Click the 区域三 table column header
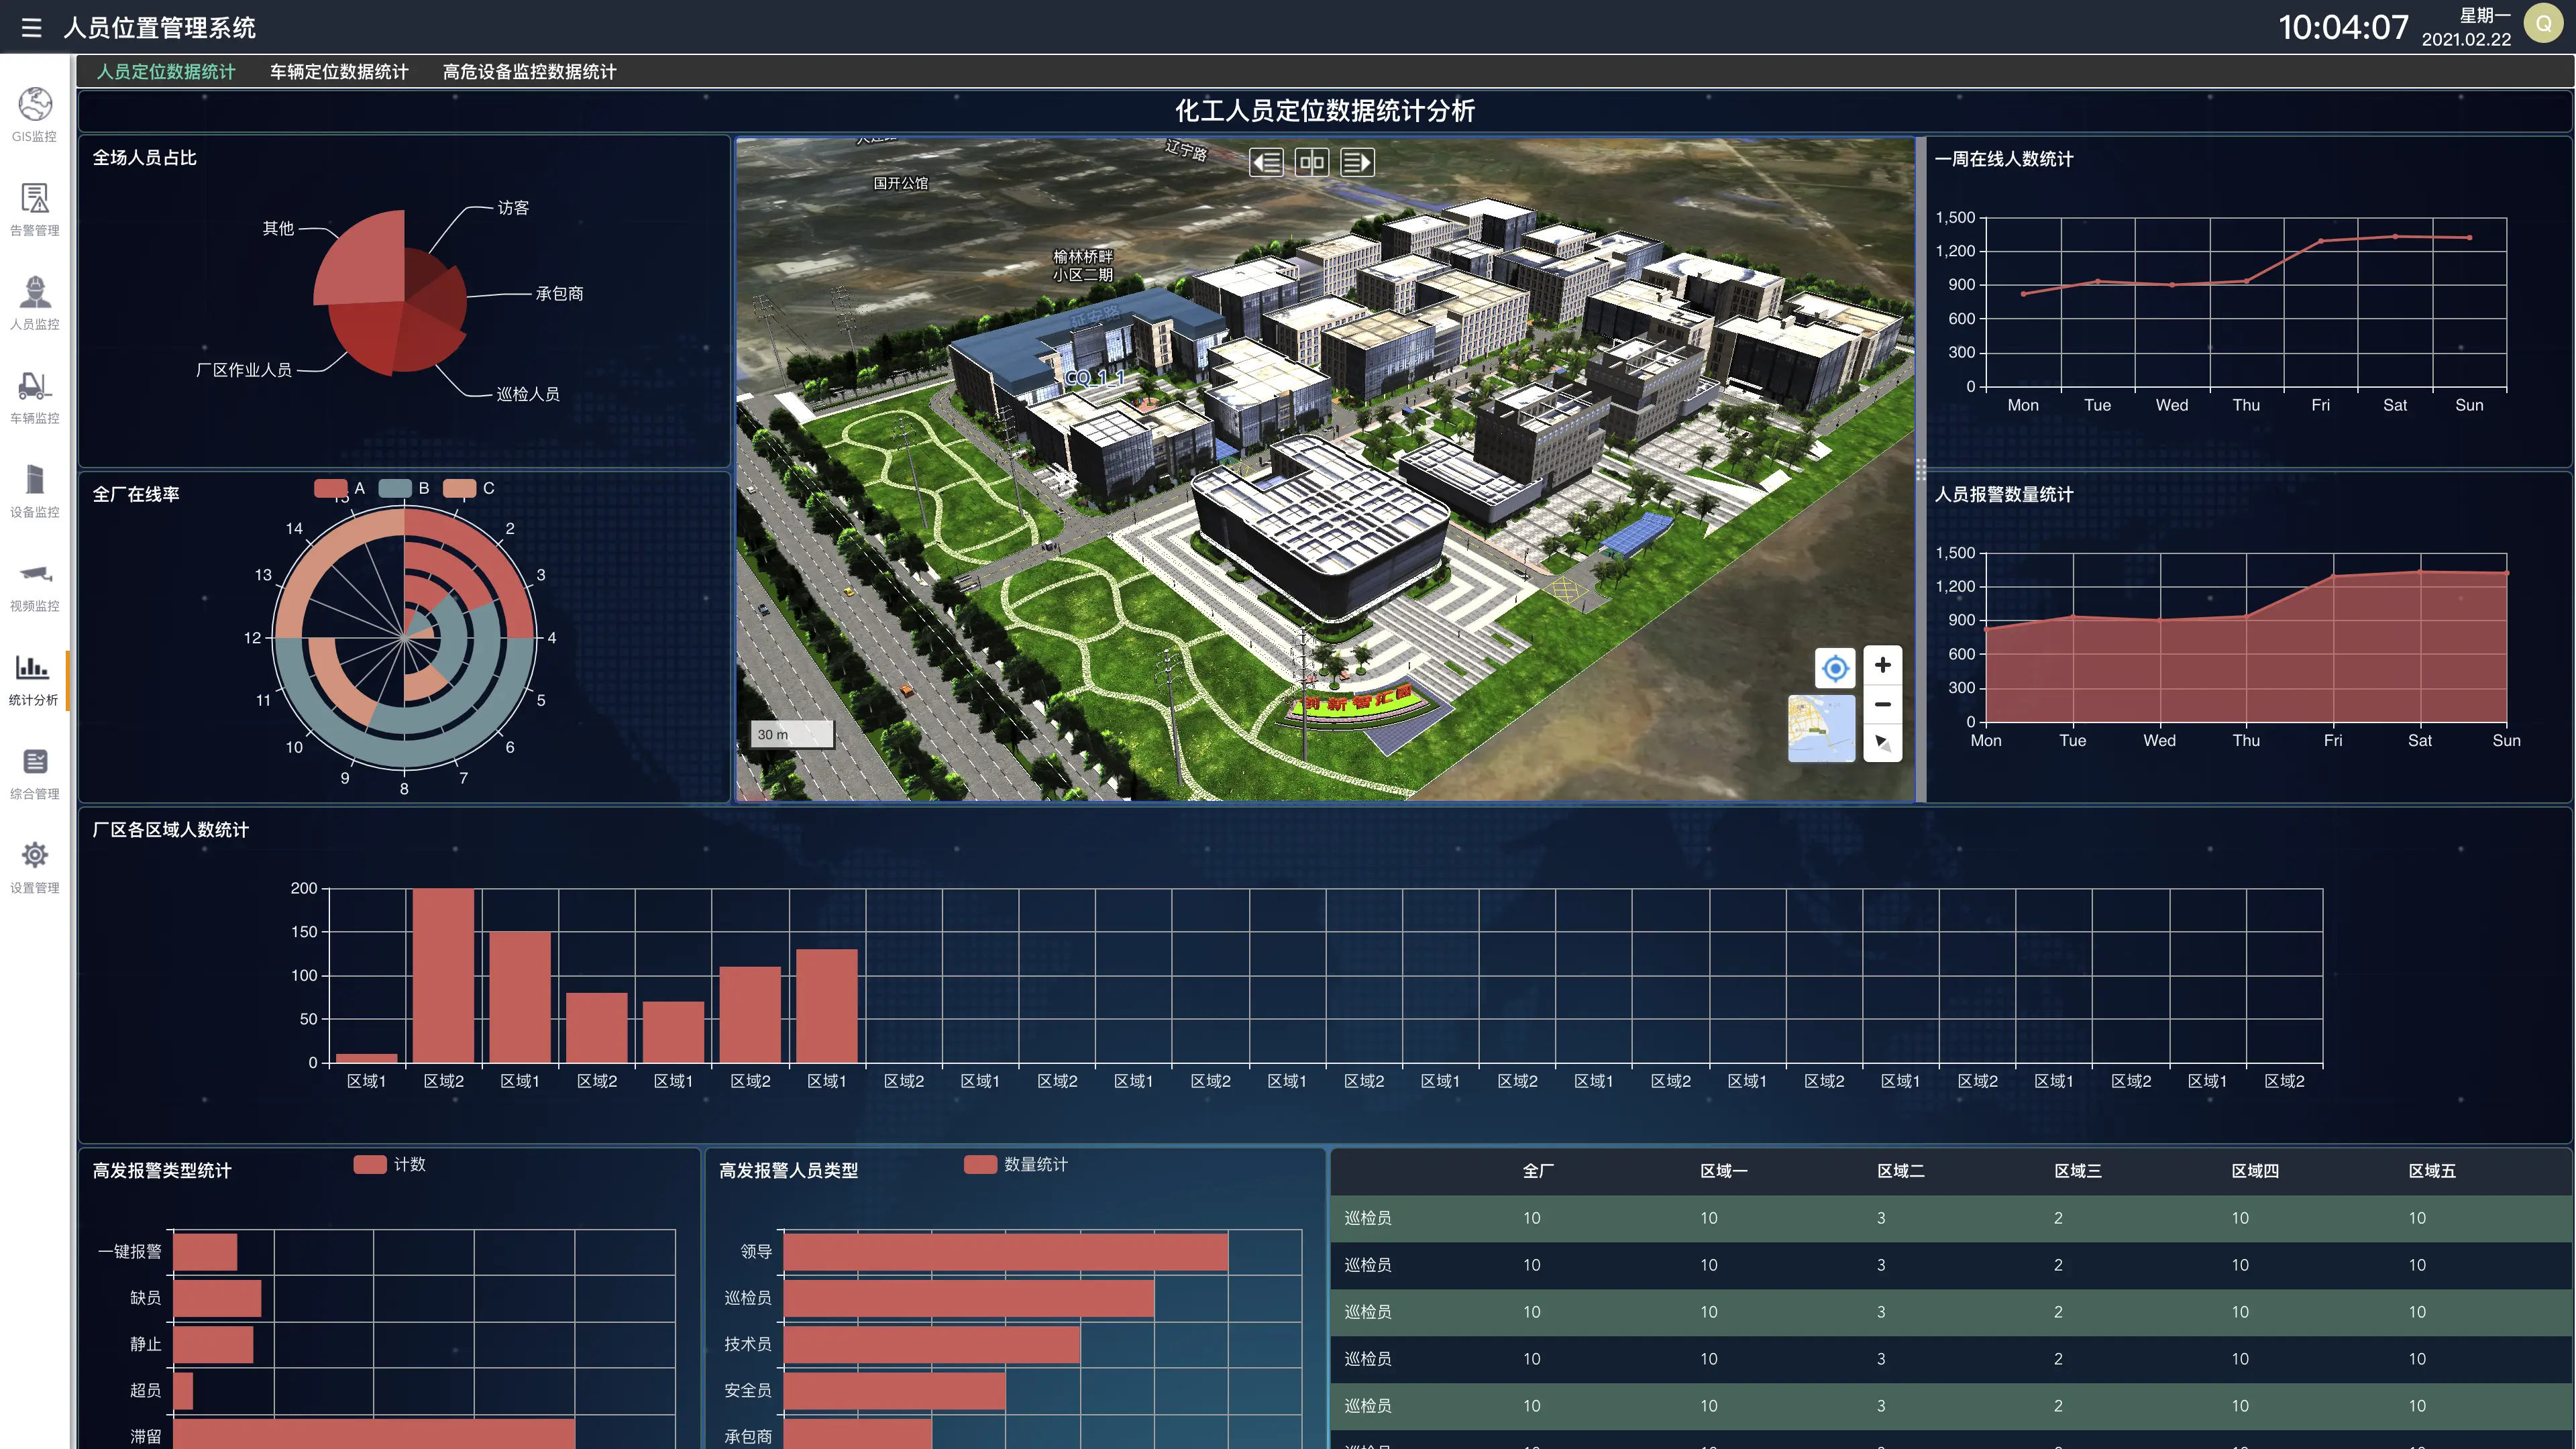The image size is (2576, 1449). 2077,1171
